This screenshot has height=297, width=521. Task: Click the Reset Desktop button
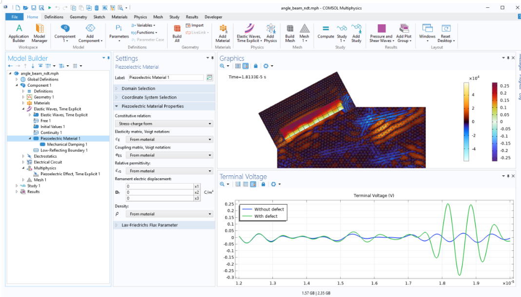point(446,33)
